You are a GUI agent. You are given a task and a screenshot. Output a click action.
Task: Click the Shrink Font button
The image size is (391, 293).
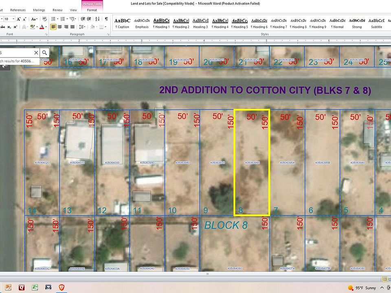[24, 19]
